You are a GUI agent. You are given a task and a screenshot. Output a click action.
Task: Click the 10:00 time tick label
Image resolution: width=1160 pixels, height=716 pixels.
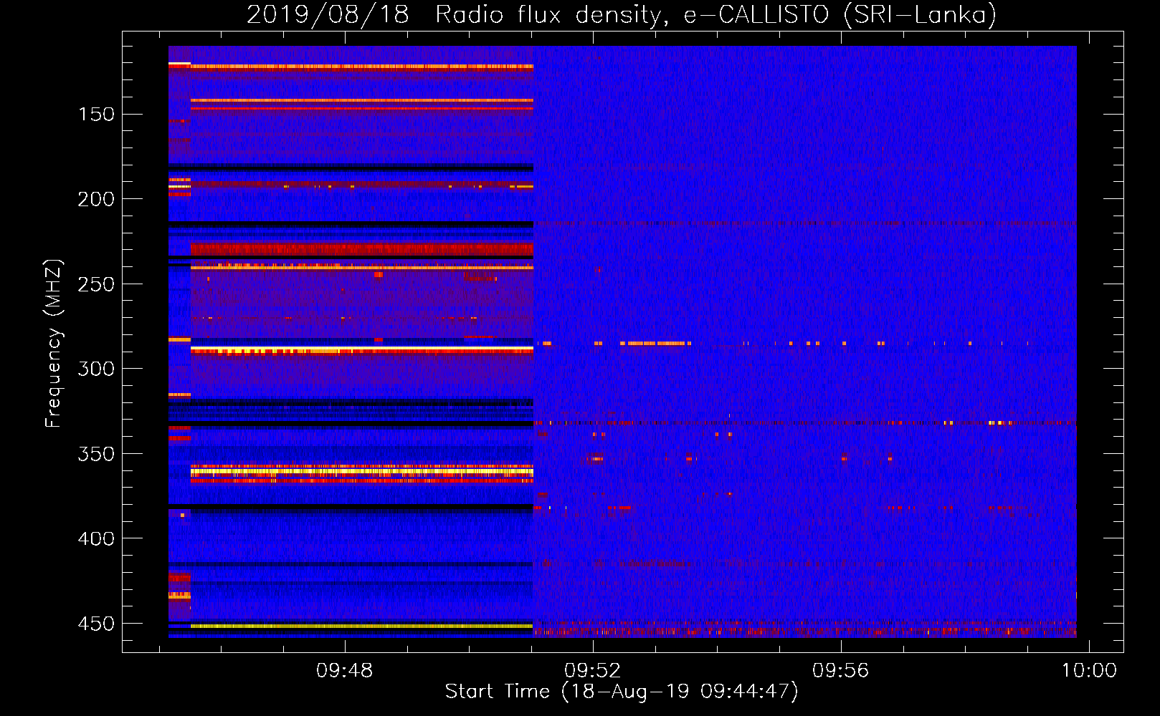[1089, 670]
